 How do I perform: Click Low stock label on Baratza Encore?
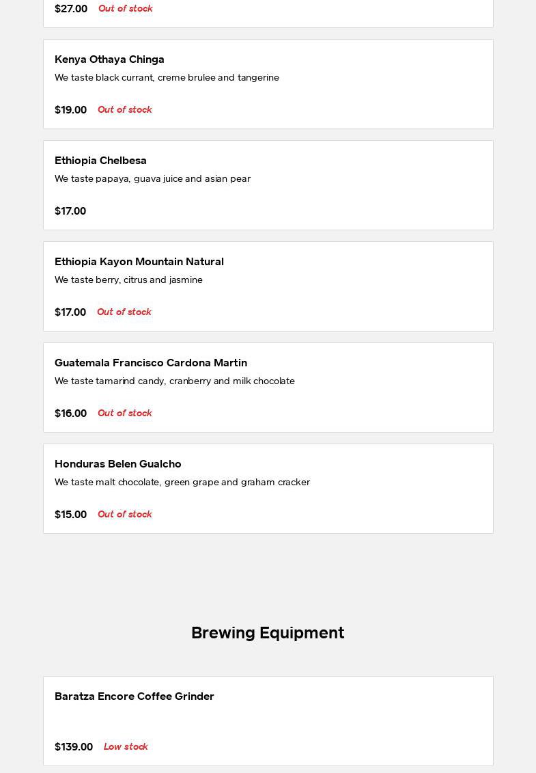(126, 746)
